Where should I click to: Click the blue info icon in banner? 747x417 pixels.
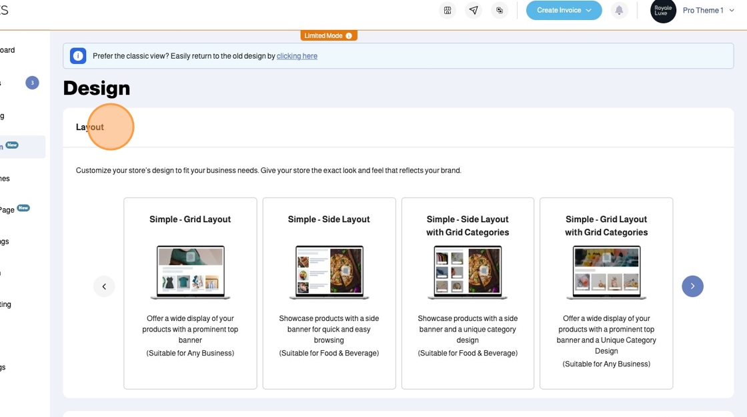[78, 56]
